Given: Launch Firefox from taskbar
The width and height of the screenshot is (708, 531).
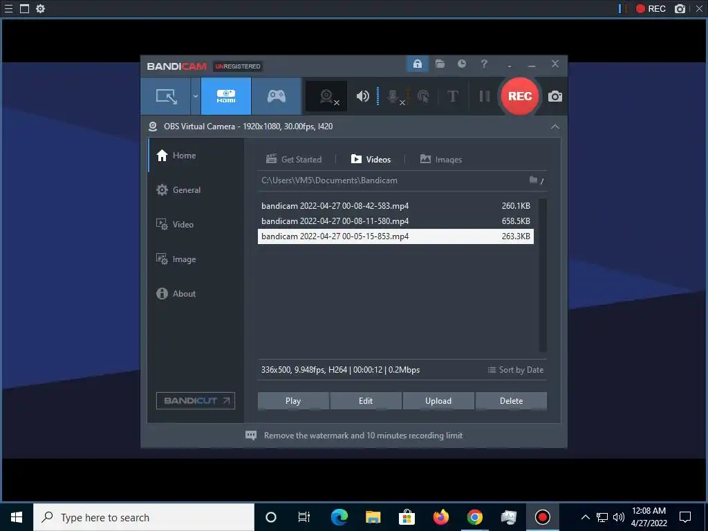Looking at the screenshot, I should click(x=440, y=517).
